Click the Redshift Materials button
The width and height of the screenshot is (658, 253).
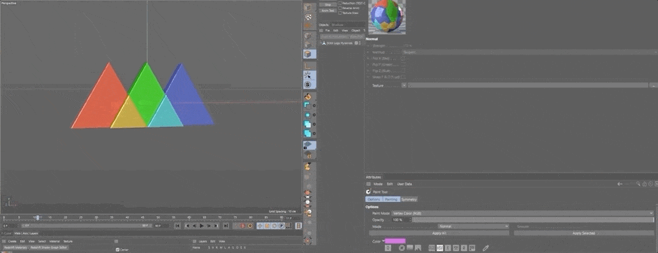coord(15,247)
